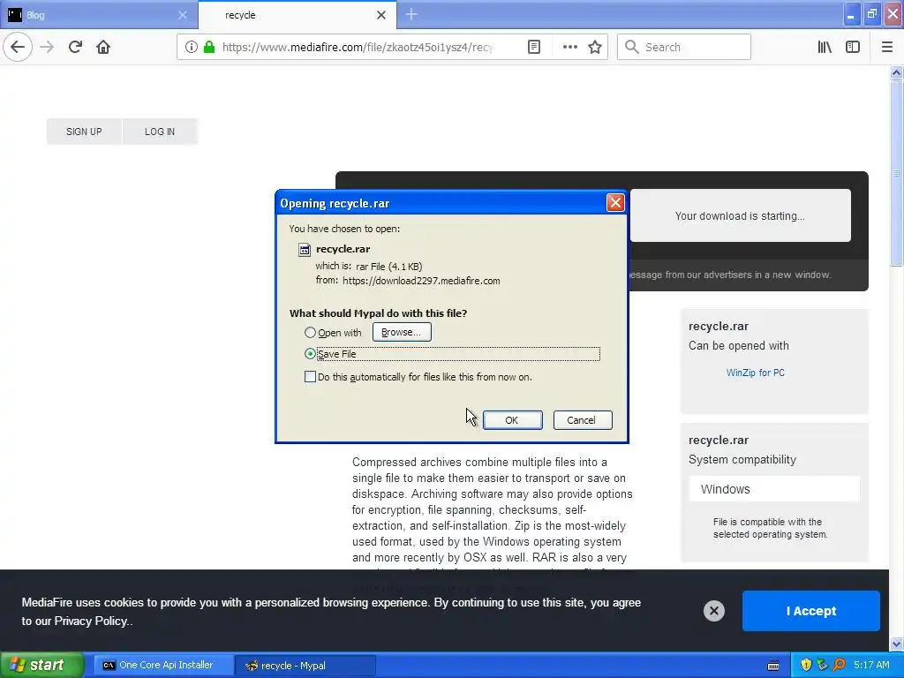This screenshot has width=904, height=678.
Task: Click the green padlock security icon
Action: pyautogui.click(x=209, y=47)
